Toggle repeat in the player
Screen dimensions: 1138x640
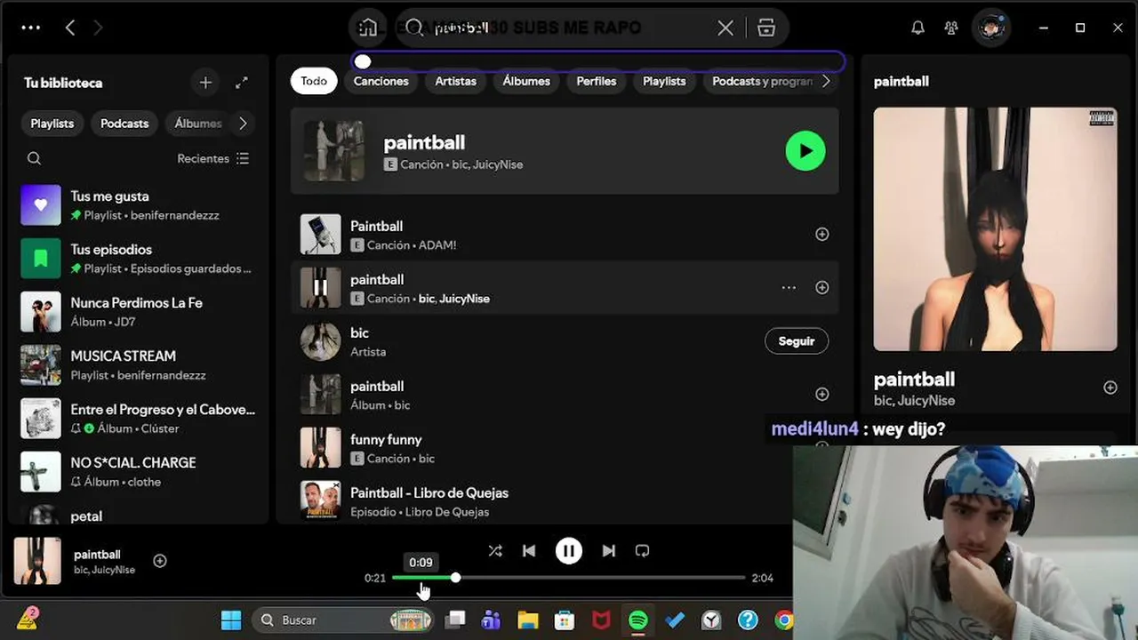[643, 551]
